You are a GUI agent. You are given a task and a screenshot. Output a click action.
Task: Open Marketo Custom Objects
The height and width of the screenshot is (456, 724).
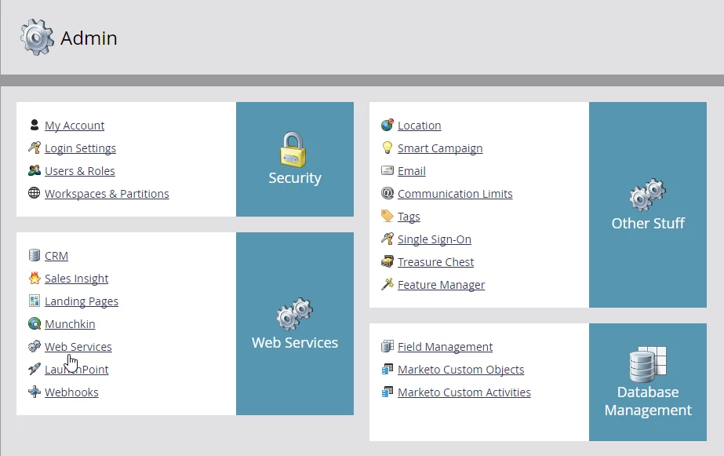click(460, 369)
